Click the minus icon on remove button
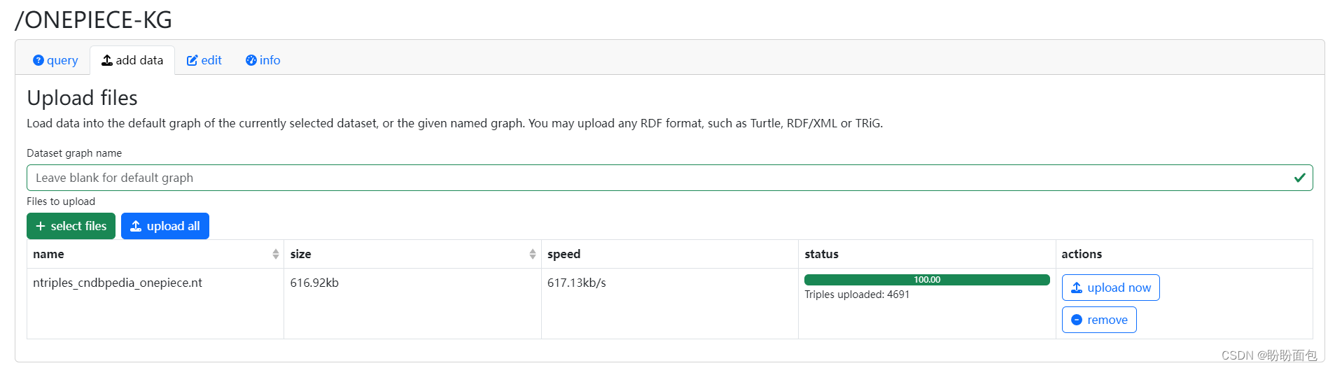1328x368 pixels. tap(1077, 320)
